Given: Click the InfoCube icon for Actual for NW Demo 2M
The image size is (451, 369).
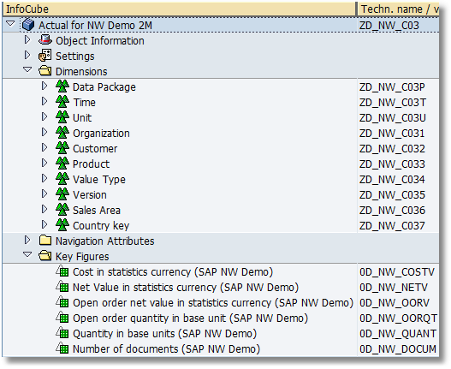Looking at the screenshot, I should point(28,25).
